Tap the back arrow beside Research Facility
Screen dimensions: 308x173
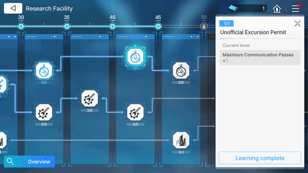[14, 8]
